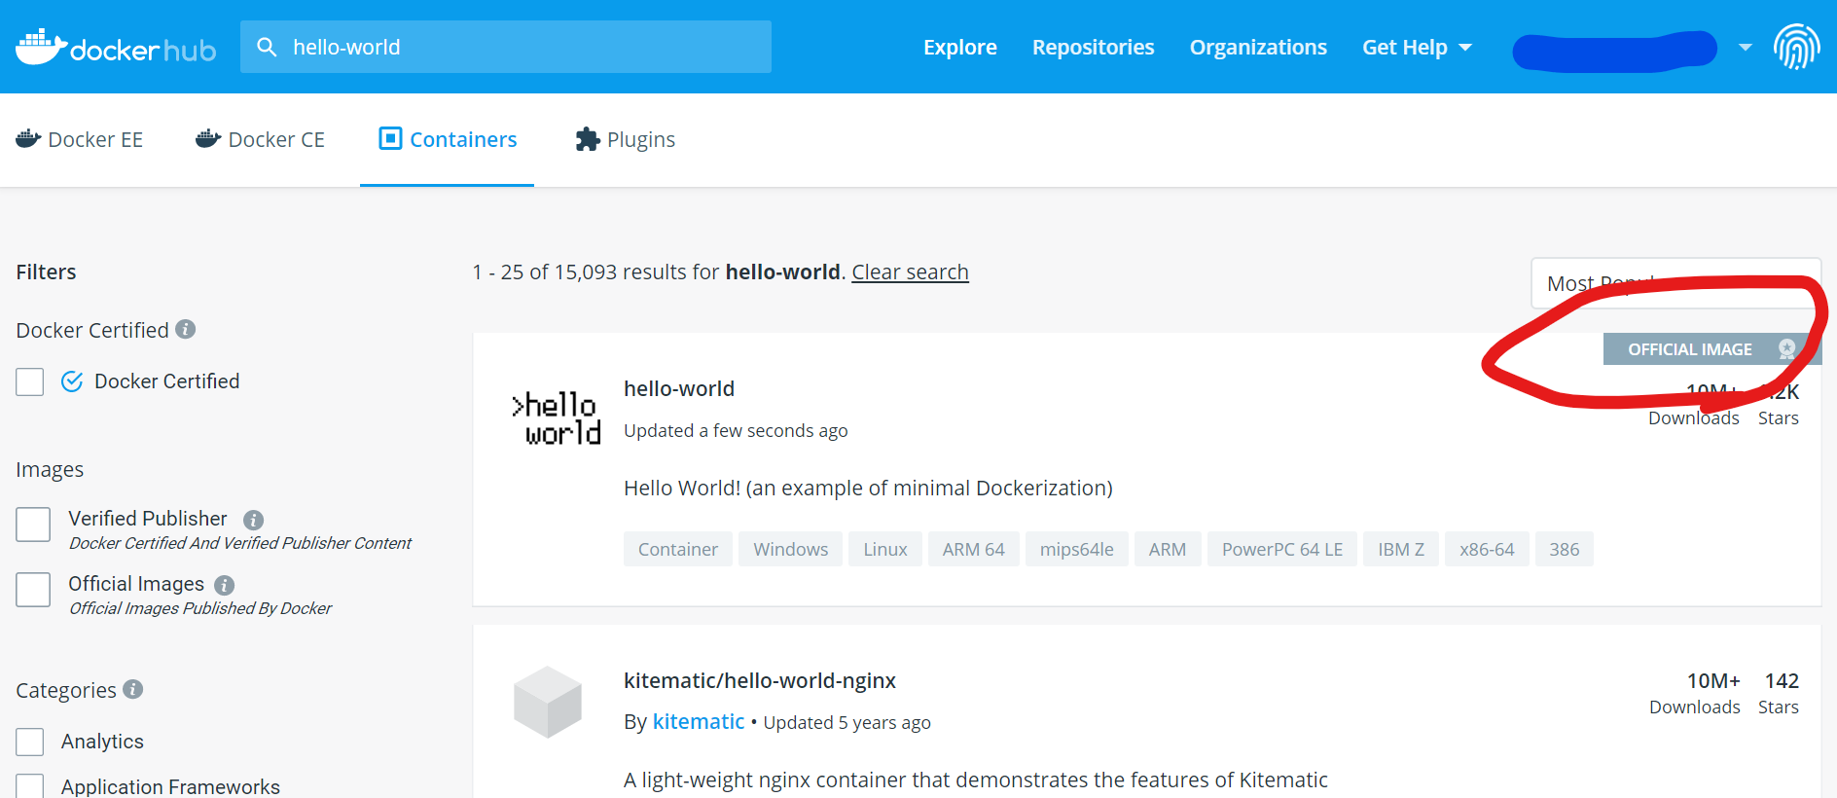Click the Windows tag chip
This screenshot has height=798, width=1837.
[x=791, y=549]
